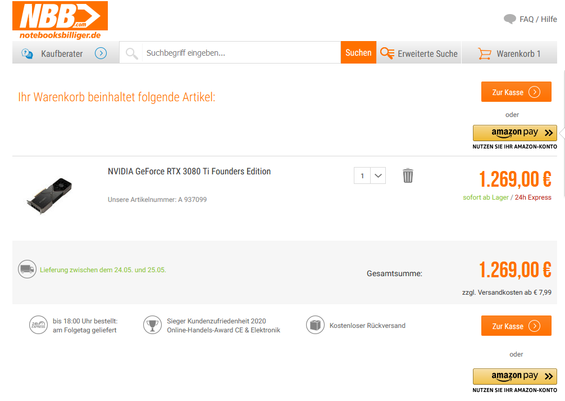Remove the item with the trash icon

[408, 175]
